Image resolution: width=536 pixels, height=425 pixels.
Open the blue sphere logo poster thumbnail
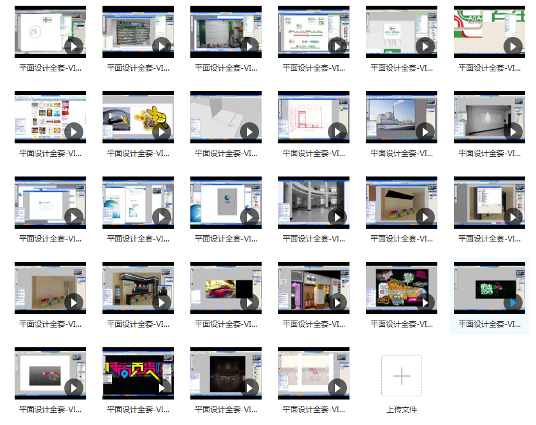[x=225, y=203]
